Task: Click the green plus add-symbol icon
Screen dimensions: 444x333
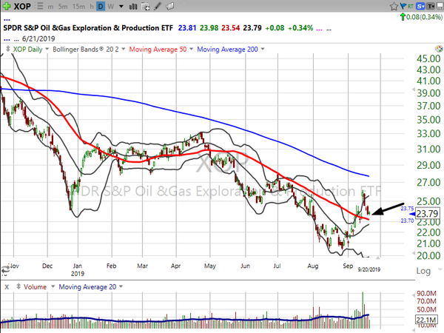Action: point(7,7)
